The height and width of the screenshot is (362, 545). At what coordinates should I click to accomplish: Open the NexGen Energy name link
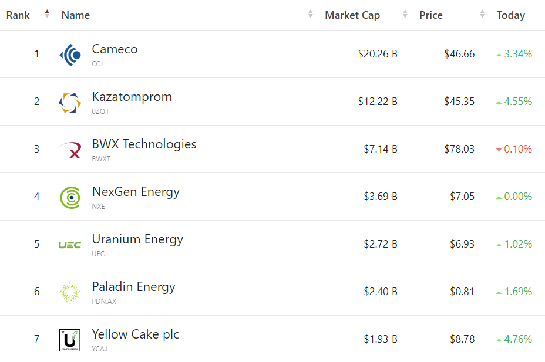point(136,192)
